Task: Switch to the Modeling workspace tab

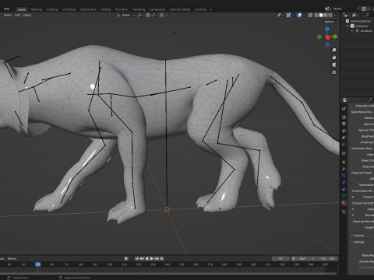Action: tap(36, 9)
